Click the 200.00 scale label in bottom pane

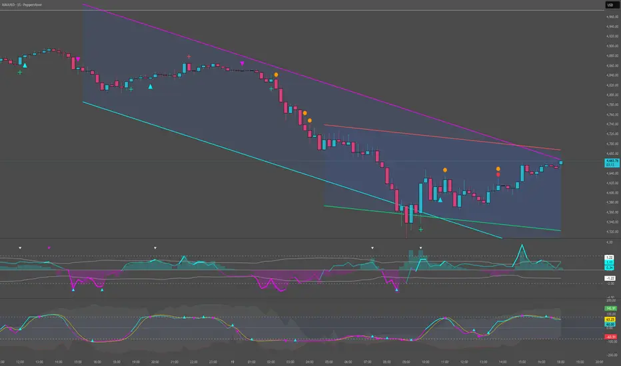pos(610,301)
